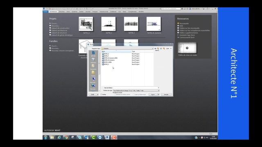Expand the Fichiers de type dropdown
This screenshot has width=262, height=147.
click(x=158, y=91)
